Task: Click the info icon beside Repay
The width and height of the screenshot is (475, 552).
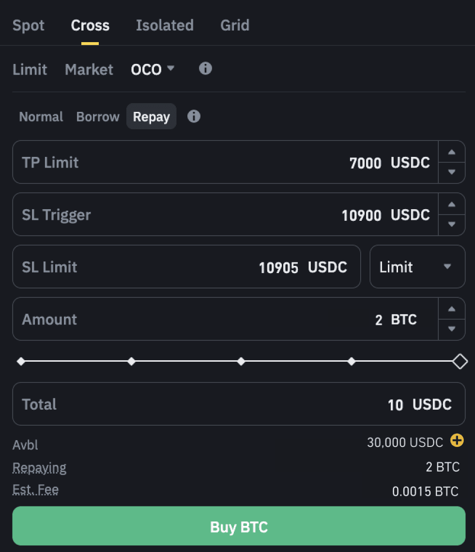Action: click(x=194, y=117)
